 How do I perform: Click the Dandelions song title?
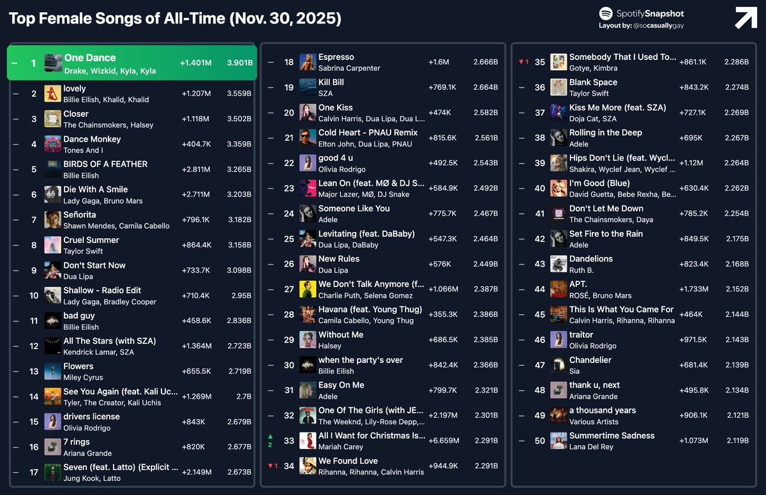[591, 259]
